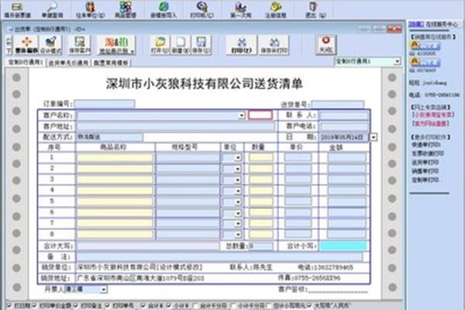
Task: Click the 保存 floppy disk icon
Action: click(x=201, y=45)
